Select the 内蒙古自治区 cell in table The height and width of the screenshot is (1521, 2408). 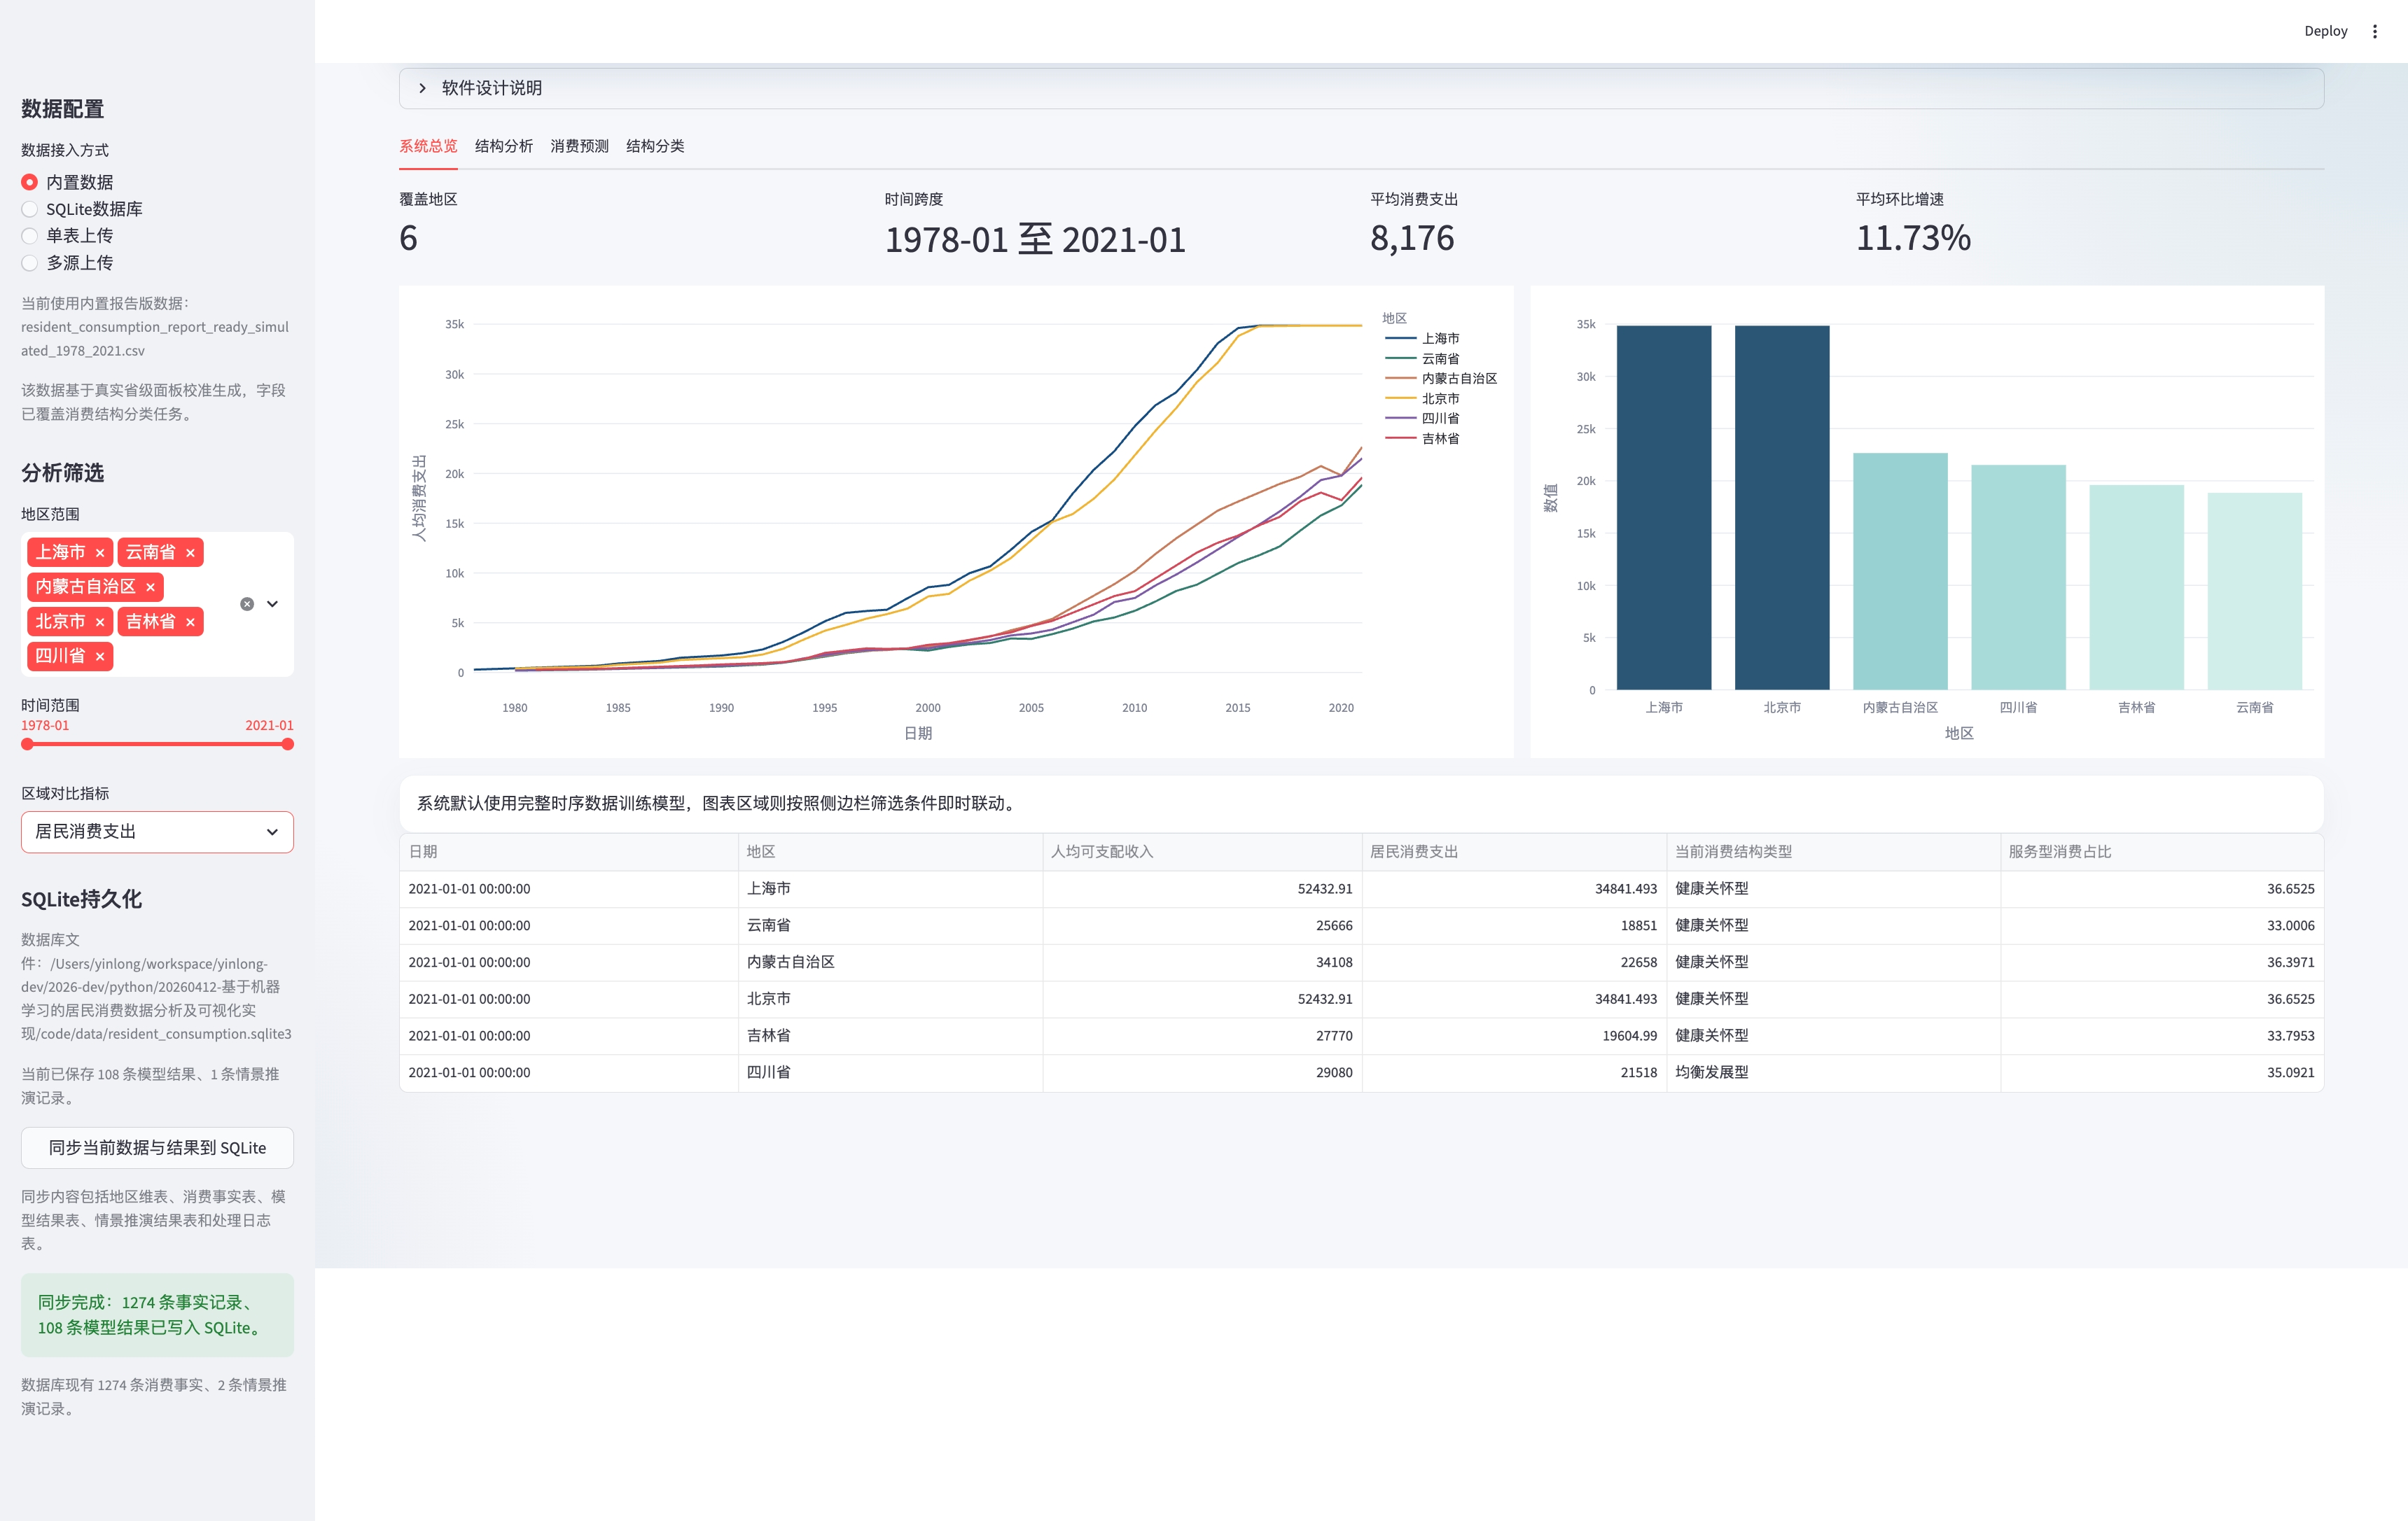(890, 962)
